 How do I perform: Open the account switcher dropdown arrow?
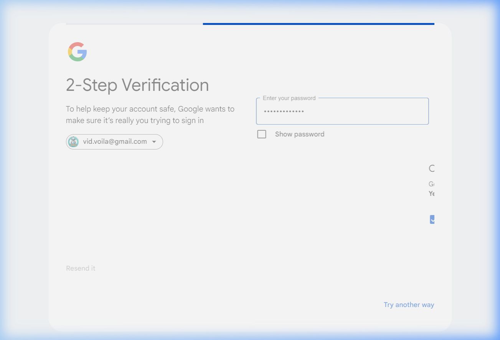154,142
